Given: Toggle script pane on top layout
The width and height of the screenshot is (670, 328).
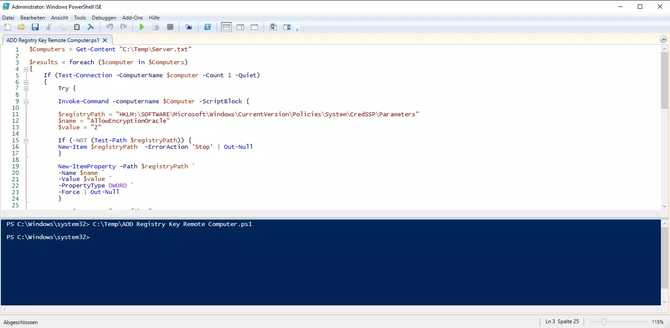Looking at the screenshot, I should pyautogui.click(x=226, y=27).
